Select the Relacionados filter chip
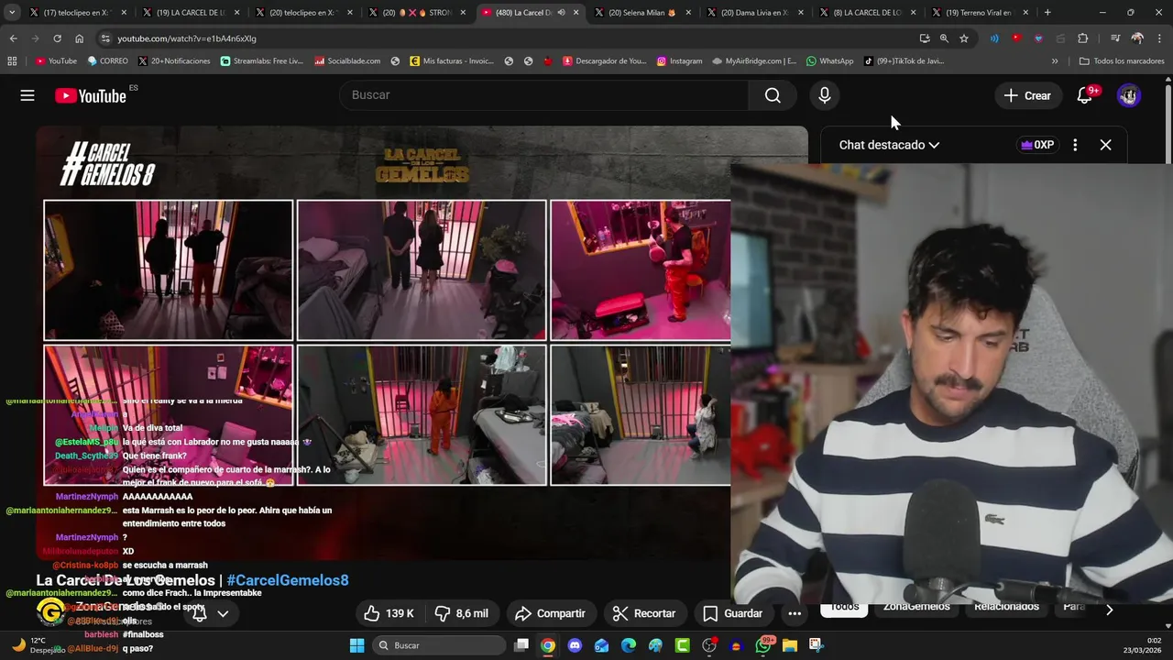This screenshot has width=1173, height=660. click(1006, 606)
